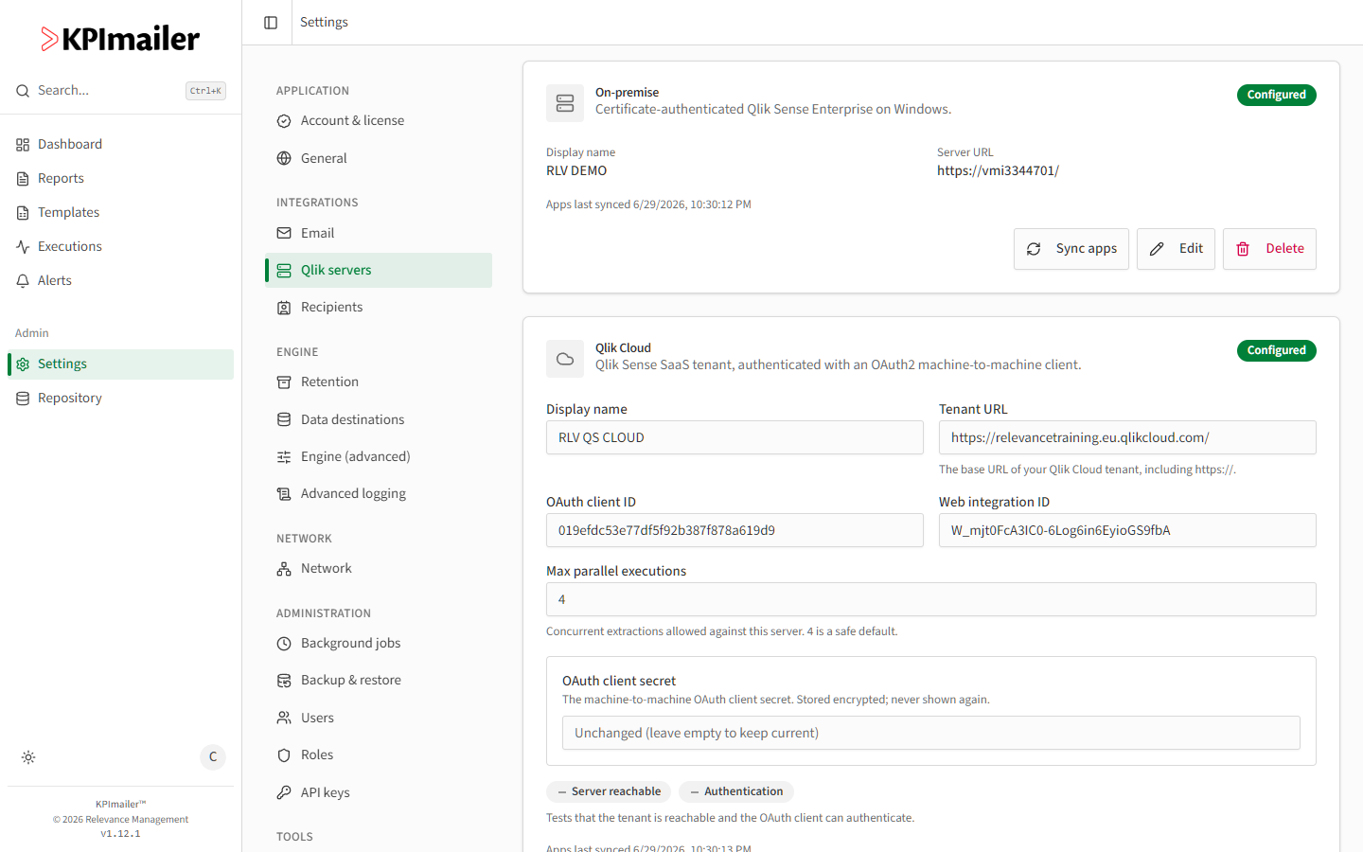Sync apps for the On-premise server
The height and width of the screenshot is (852, 1363).
1071,249
